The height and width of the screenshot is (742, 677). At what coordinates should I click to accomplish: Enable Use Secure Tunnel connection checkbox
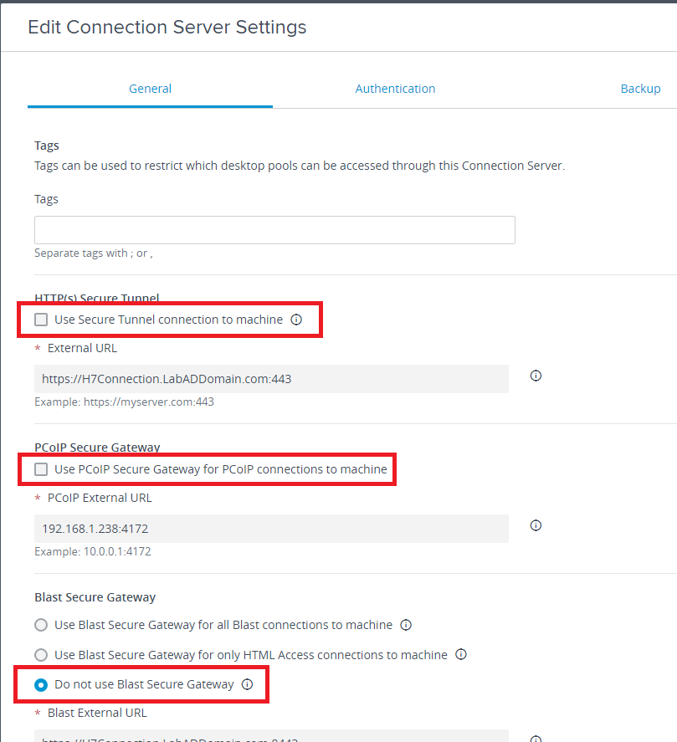pos(41,320)
